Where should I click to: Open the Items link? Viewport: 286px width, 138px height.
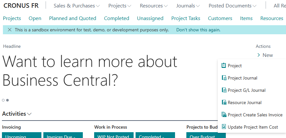(246, 18)
